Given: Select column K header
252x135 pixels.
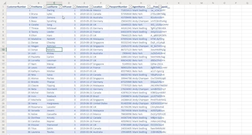Looking at the screenshot, I should (x=179, y=3).
